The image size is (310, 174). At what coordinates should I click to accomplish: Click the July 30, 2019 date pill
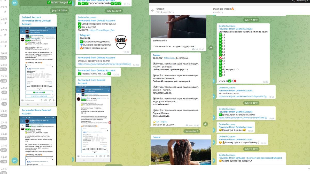114,11
